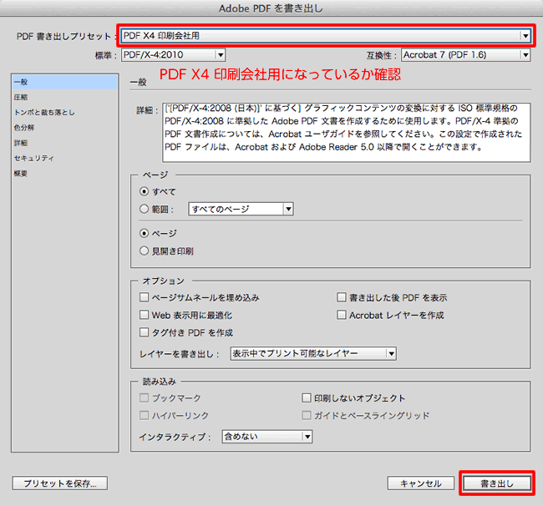This screenshot has height=506, width=543.
Task: Click the キャンセル button
Action: [x=421, y=483]
